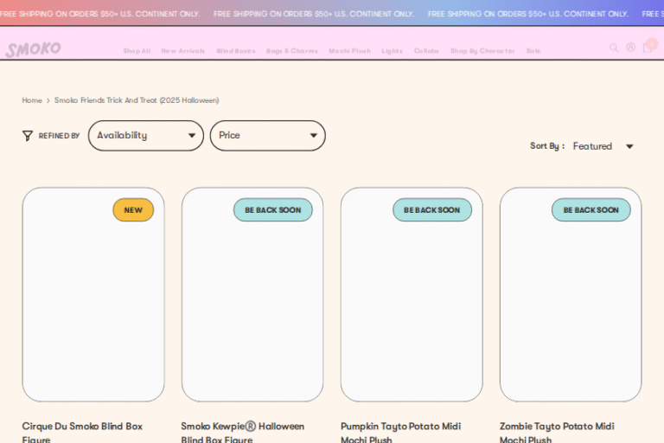Click the NEW badge on first product
The height and width of the screenshot is (443, 664).
(x=133, y=210)
